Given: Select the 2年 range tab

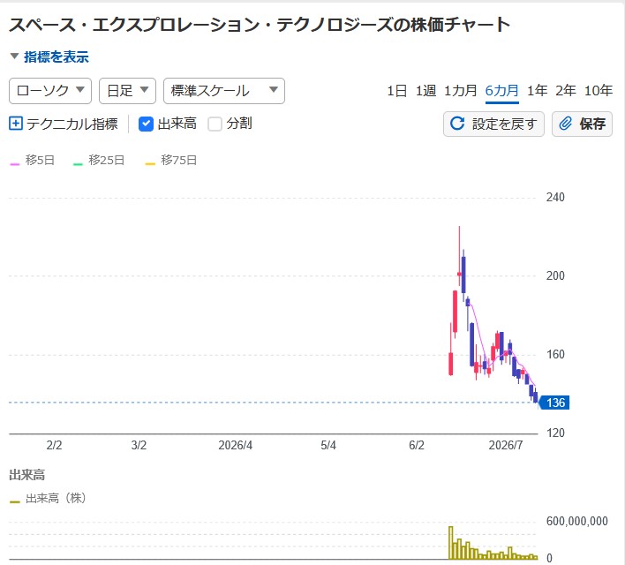Looking at the screenshot, I should tap(566, 91).
